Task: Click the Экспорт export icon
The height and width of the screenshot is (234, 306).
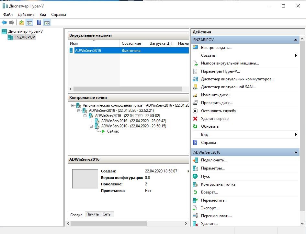Action: (x=195, y=208)
